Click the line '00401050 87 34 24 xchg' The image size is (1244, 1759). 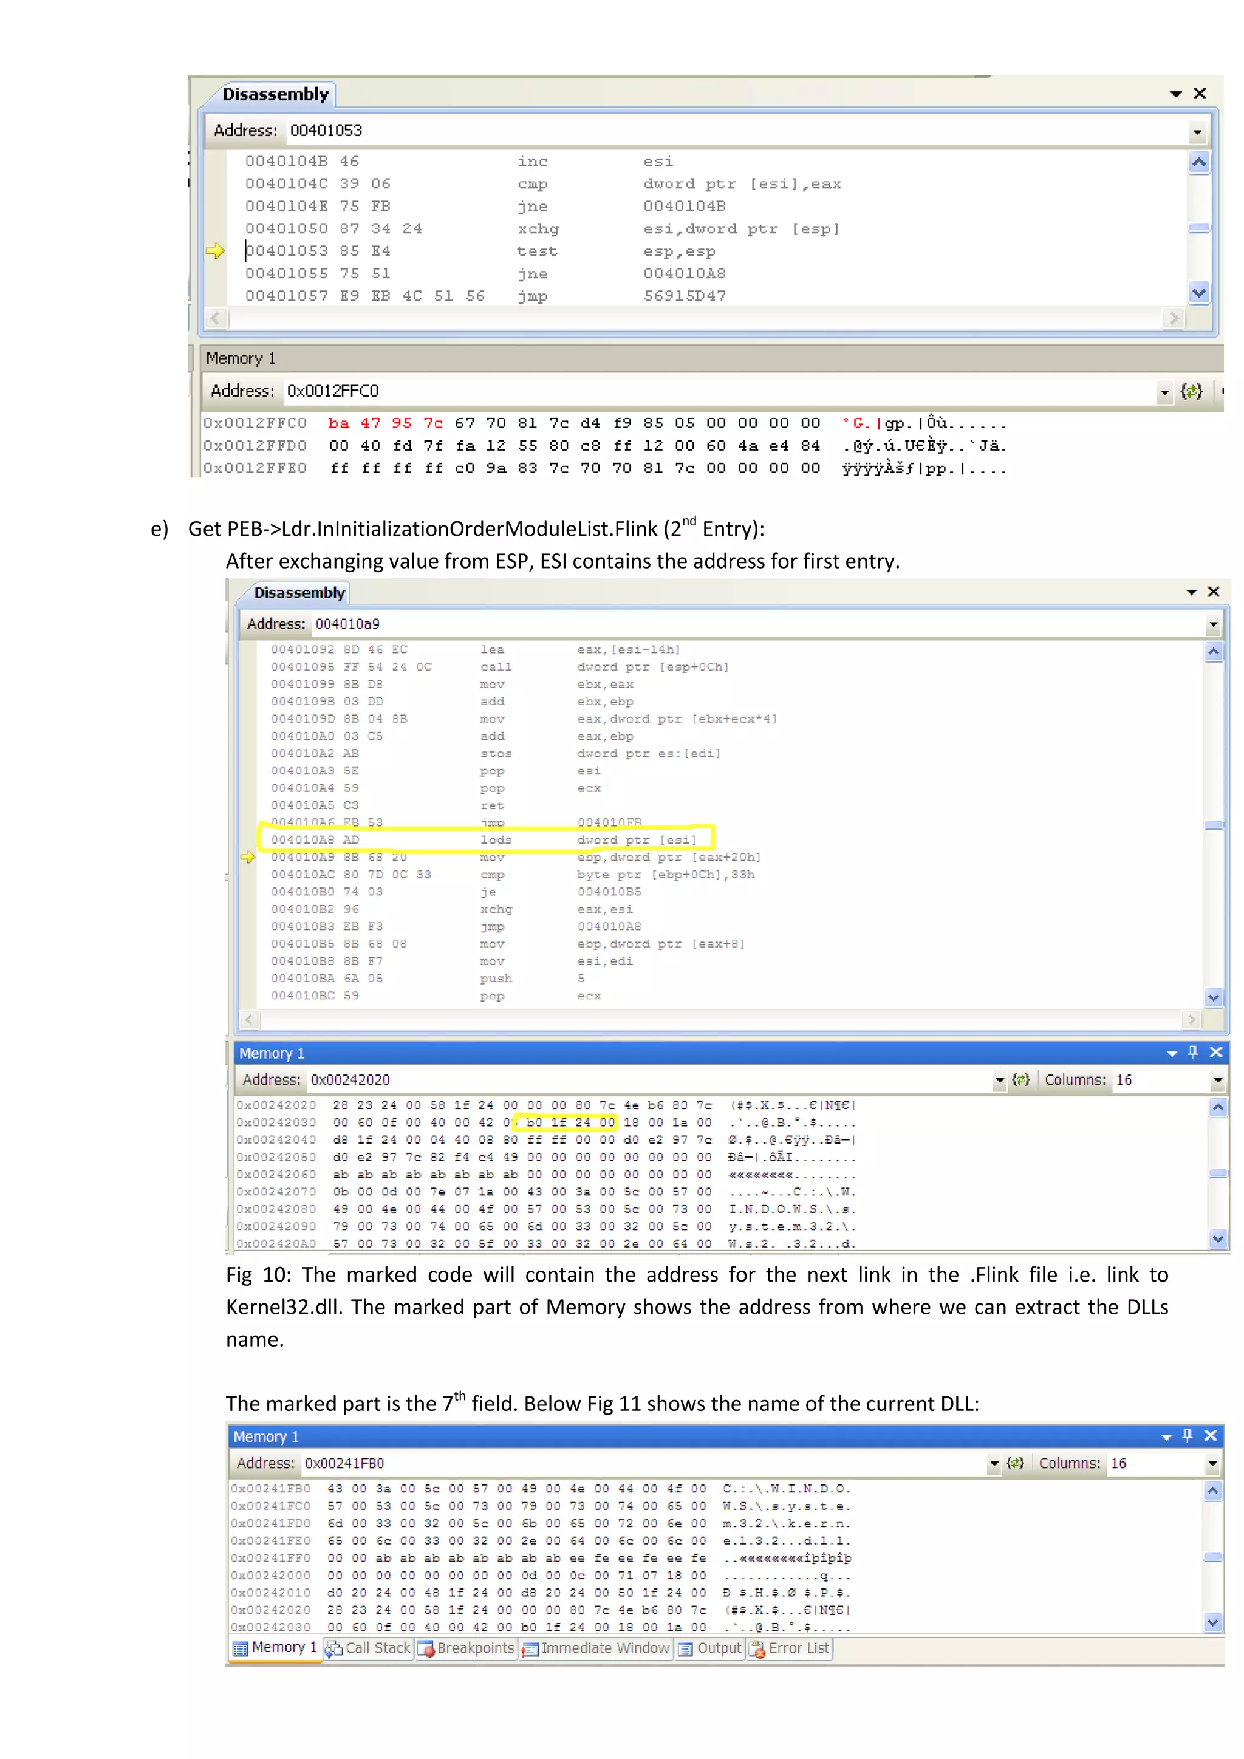point(542,229)
